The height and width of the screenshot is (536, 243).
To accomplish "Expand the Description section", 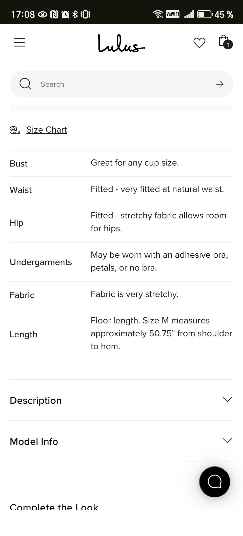I will (x=36, y=400).
